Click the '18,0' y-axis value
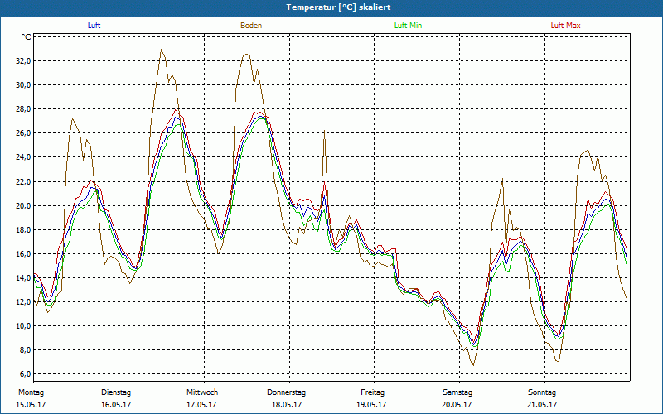 point(24,230)
